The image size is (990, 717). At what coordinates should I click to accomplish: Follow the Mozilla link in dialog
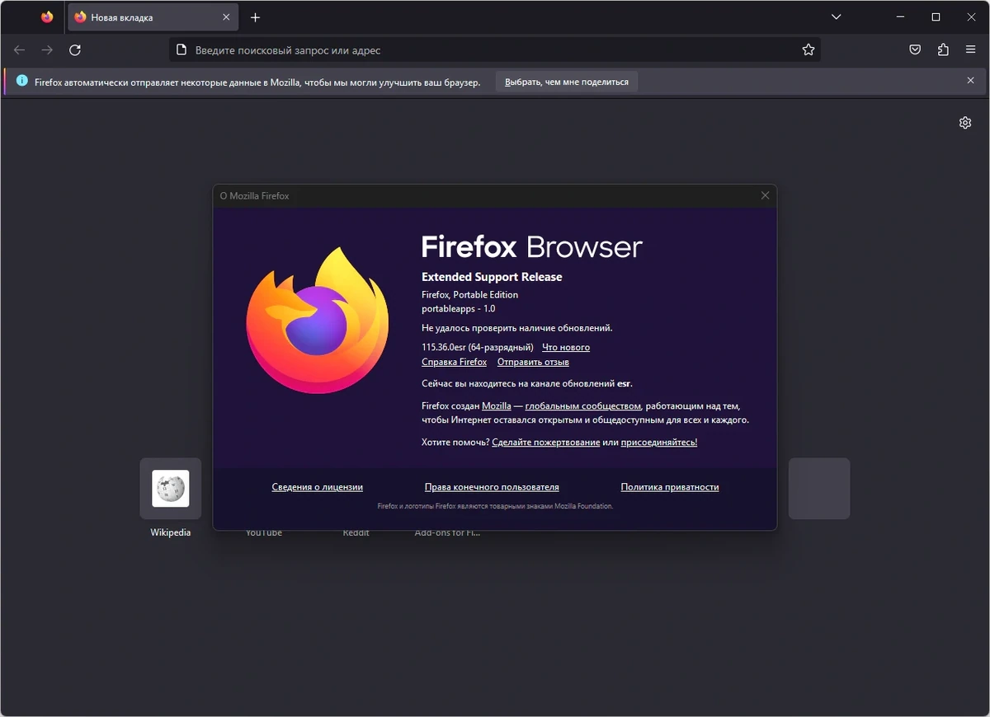click(x=497, y=405)
